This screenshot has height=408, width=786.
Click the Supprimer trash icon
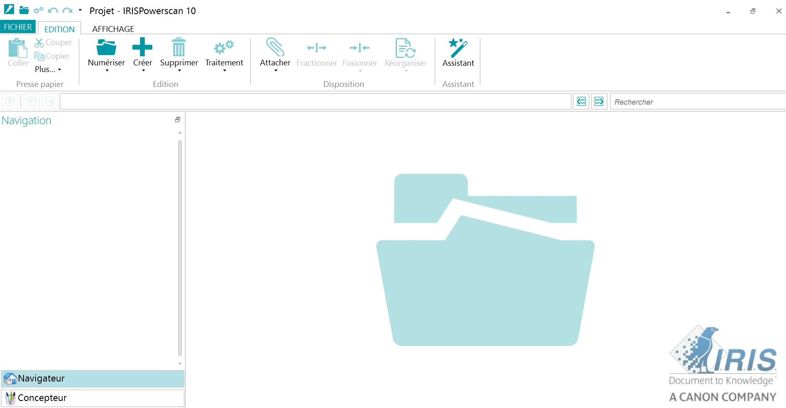179,47
